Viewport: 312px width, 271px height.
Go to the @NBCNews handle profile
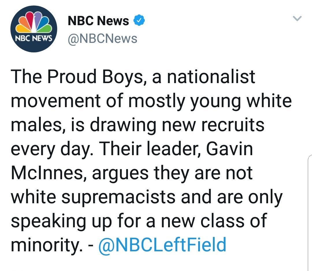pyautogui.click(x=102, y=38)
